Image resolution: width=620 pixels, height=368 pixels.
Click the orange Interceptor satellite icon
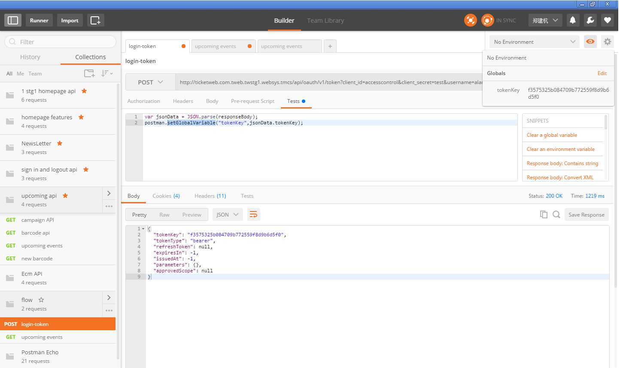[471, 20]
